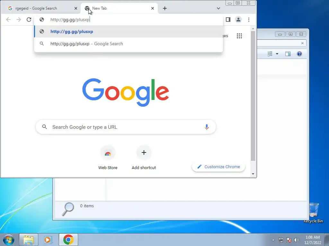Click the magnifier icon in Explorer details pane
The image size is (329, 246).
click(x=68, y=209)
